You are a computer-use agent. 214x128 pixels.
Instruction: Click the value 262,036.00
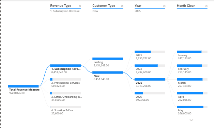[x=184, y=100]
